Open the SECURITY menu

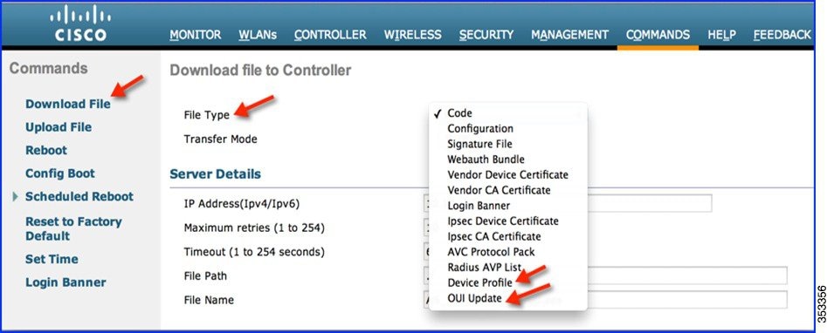486,35
